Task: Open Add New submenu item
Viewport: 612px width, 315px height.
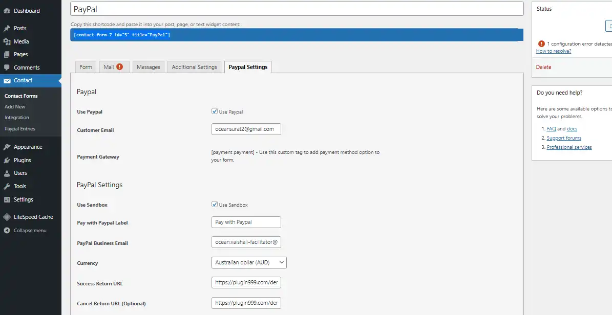Action: 15,107
